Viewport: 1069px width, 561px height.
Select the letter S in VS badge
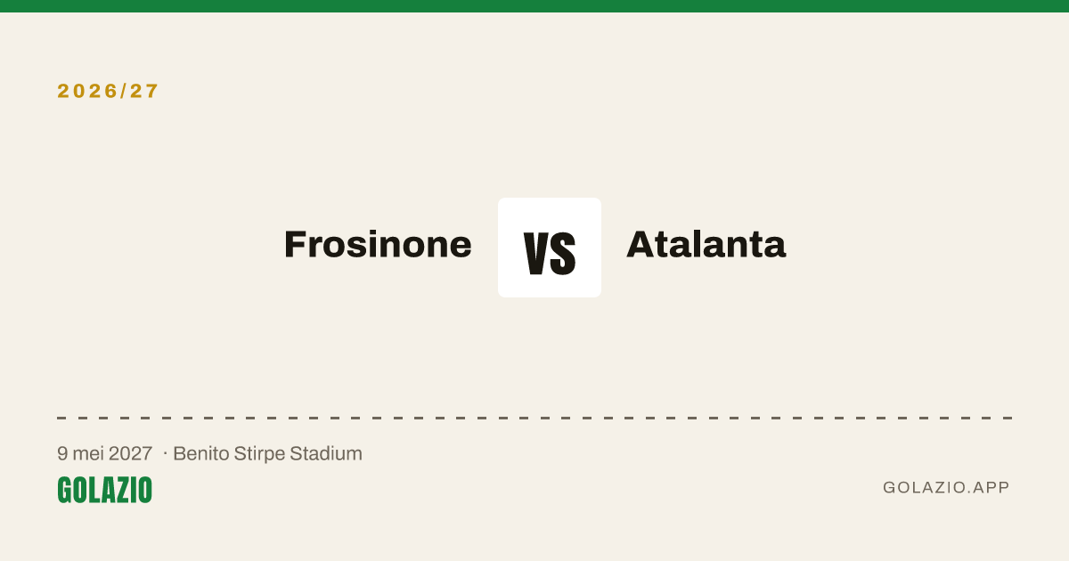[564, 253]
